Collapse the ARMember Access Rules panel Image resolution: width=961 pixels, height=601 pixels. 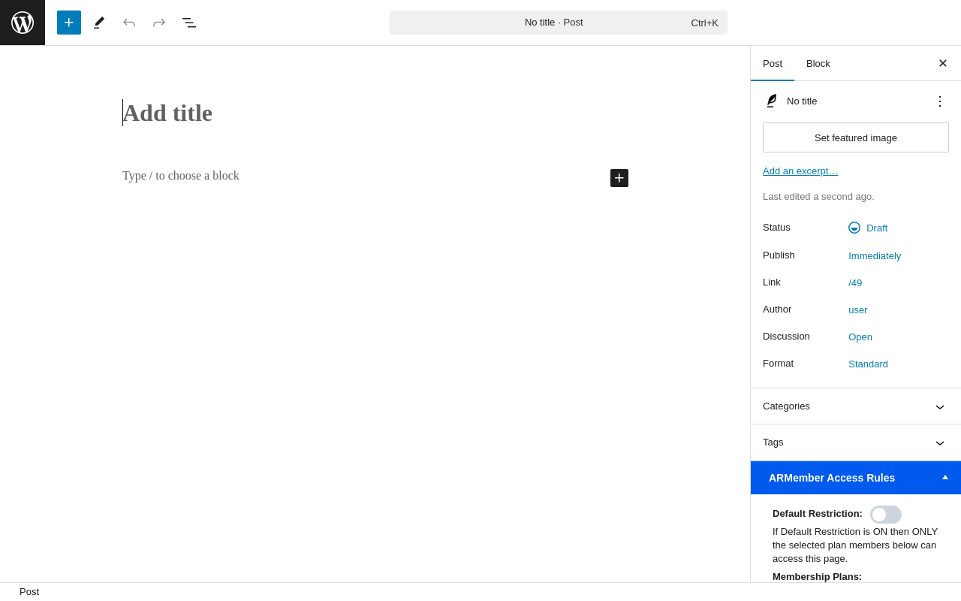point(856,478)
